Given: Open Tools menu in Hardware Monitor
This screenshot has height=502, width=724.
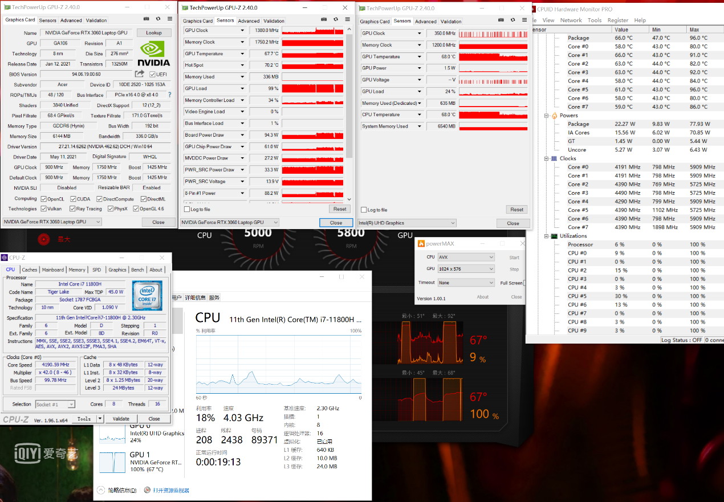Looking at the screenshot, I should coord(595,20).
